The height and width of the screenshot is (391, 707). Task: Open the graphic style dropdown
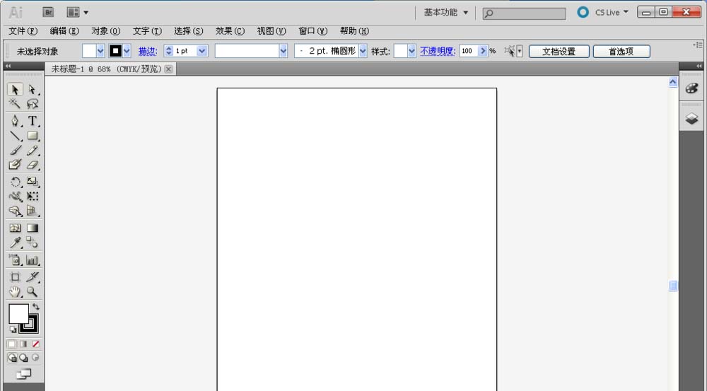click(x=411, y=51)
